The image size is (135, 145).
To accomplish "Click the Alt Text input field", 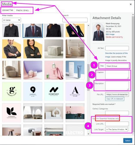I will pyautogui.click(x=117, y=48).
